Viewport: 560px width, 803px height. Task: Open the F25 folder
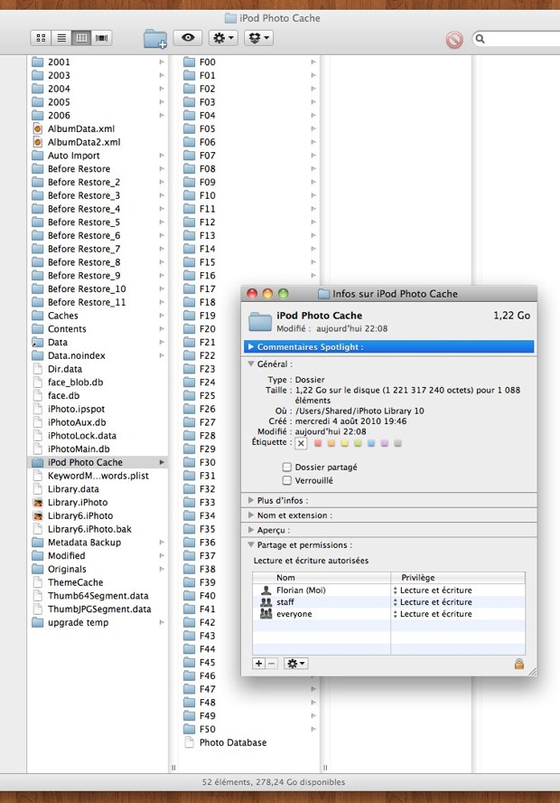point(207,395)
